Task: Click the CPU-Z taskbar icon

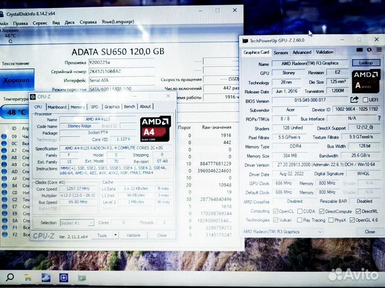Action: tap(64, 278)
